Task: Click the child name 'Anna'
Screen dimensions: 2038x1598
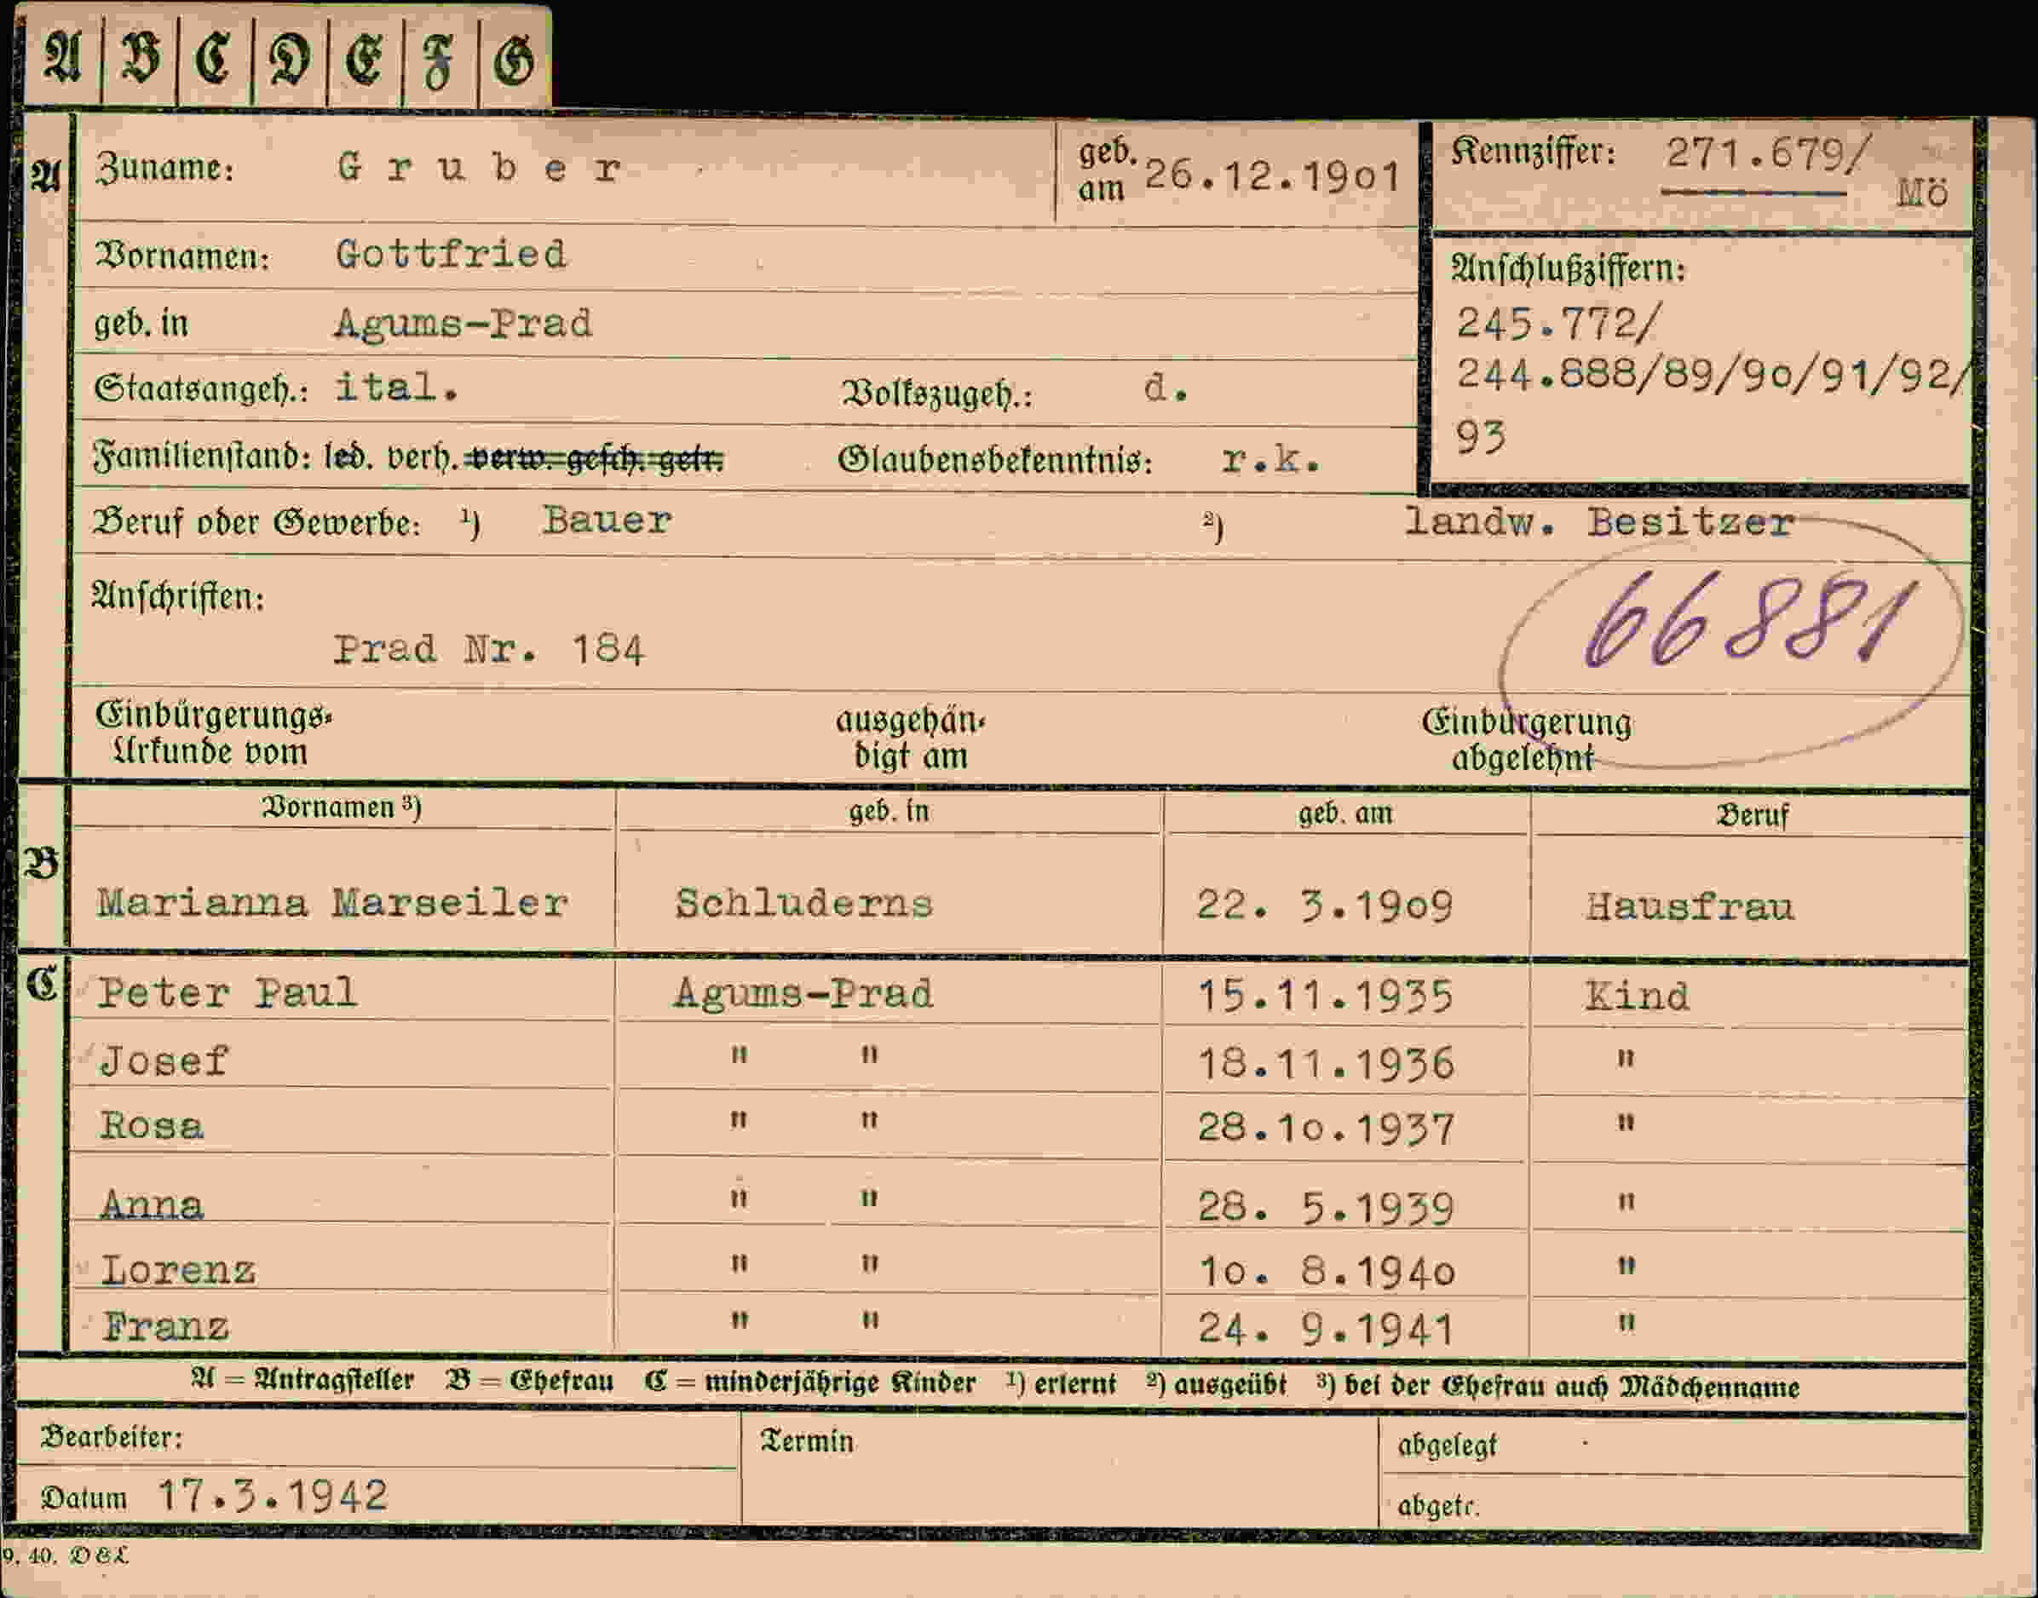Action: tap(151, 1204)
